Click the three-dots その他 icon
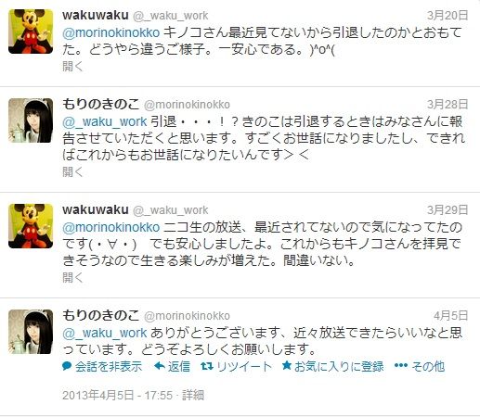Image resolution: width=480 pixels, height=417 pixels. tap(401, 366)
